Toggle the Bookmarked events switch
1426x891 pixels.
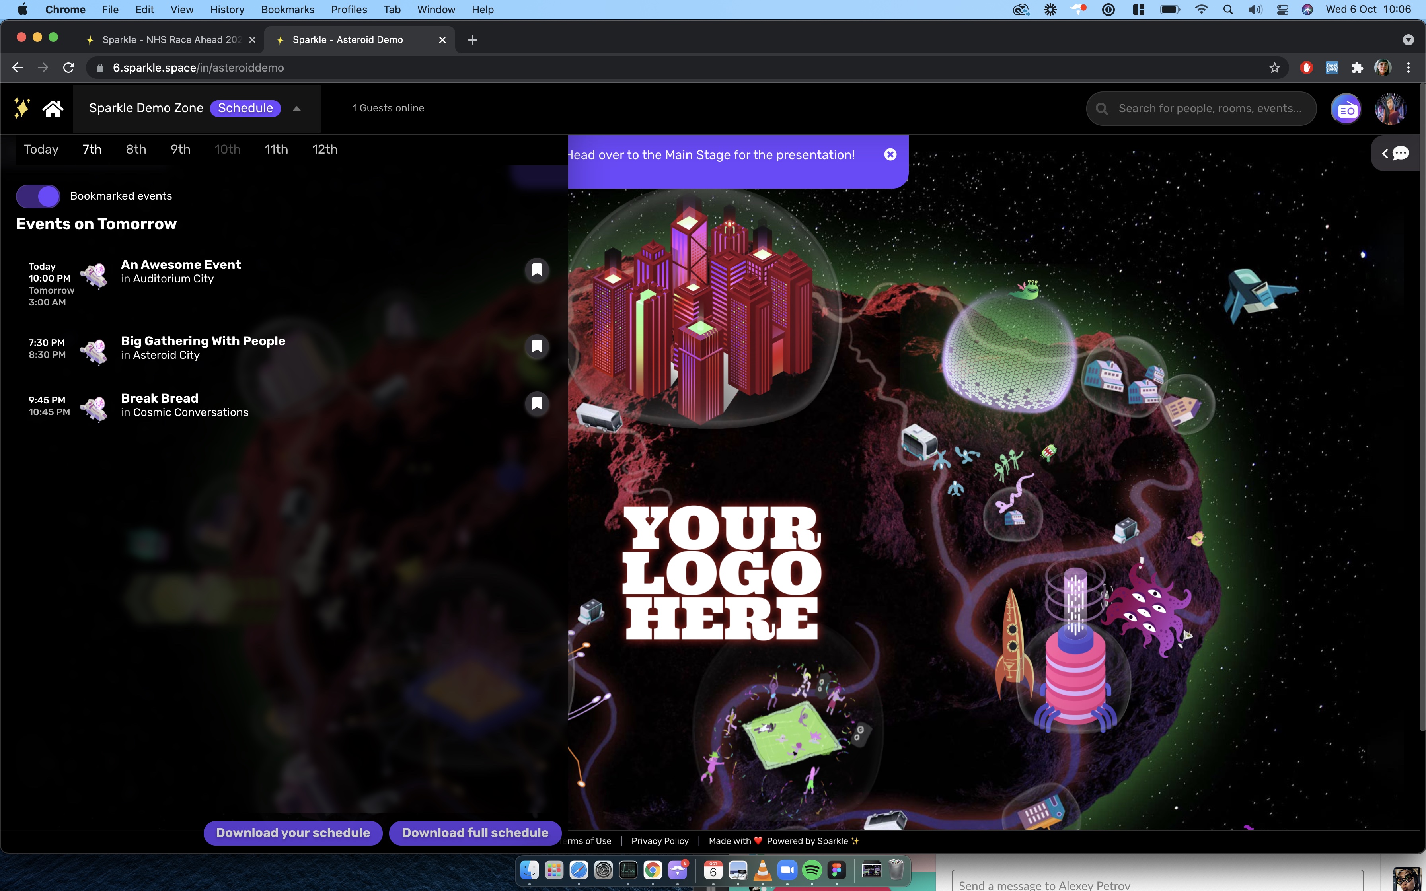38,196
